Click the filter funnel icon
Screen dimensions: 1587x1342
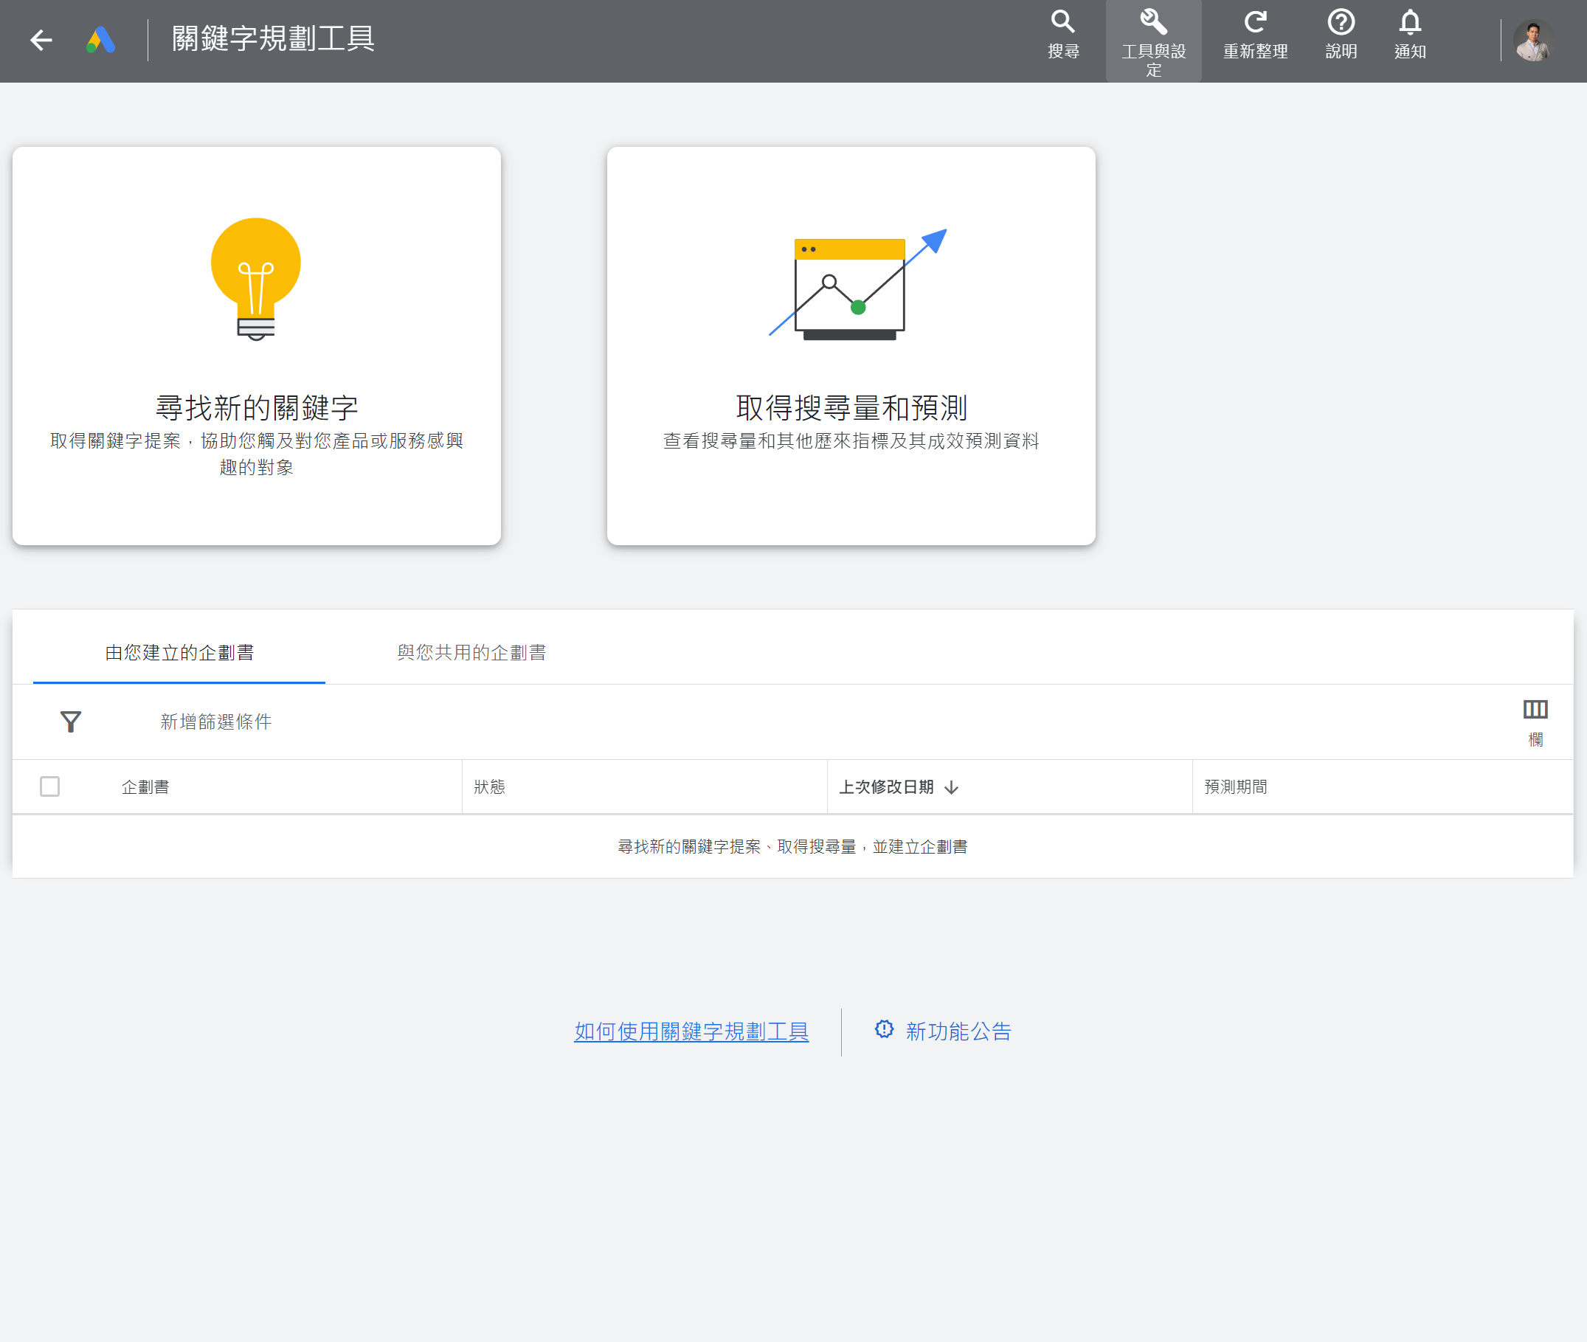[71, 722]
